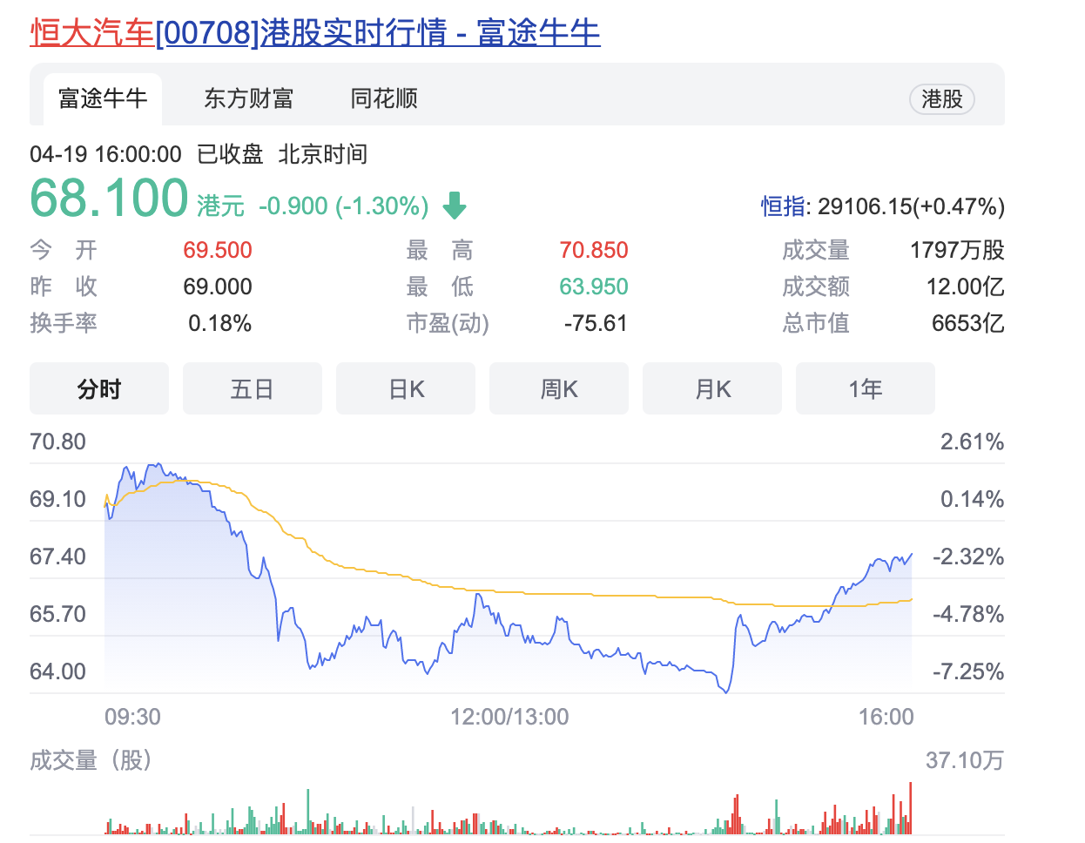Viewport: 1085px width, 843px height.
Task: Click the intraday price line chart area
Action: (509, 577)
